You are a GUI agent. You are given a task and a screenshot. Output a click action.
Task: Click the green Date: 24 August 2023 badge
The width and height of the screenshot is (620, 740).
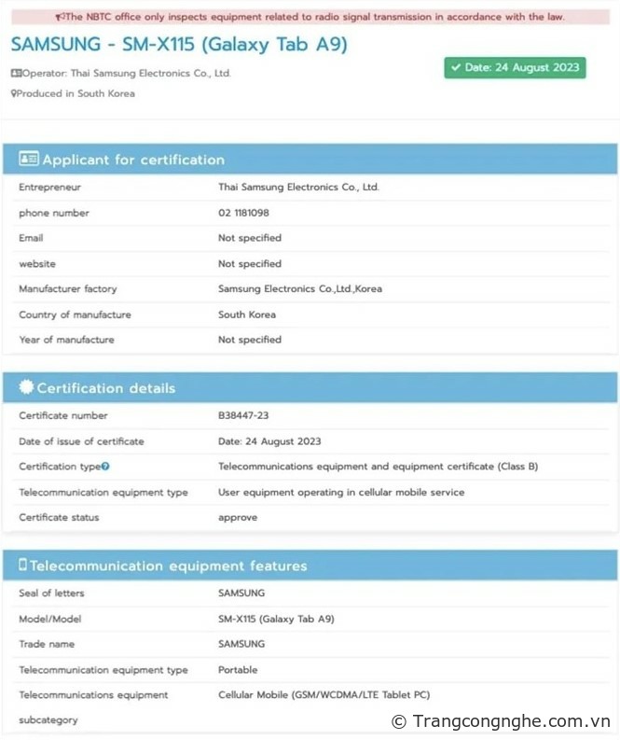point(515,67)
